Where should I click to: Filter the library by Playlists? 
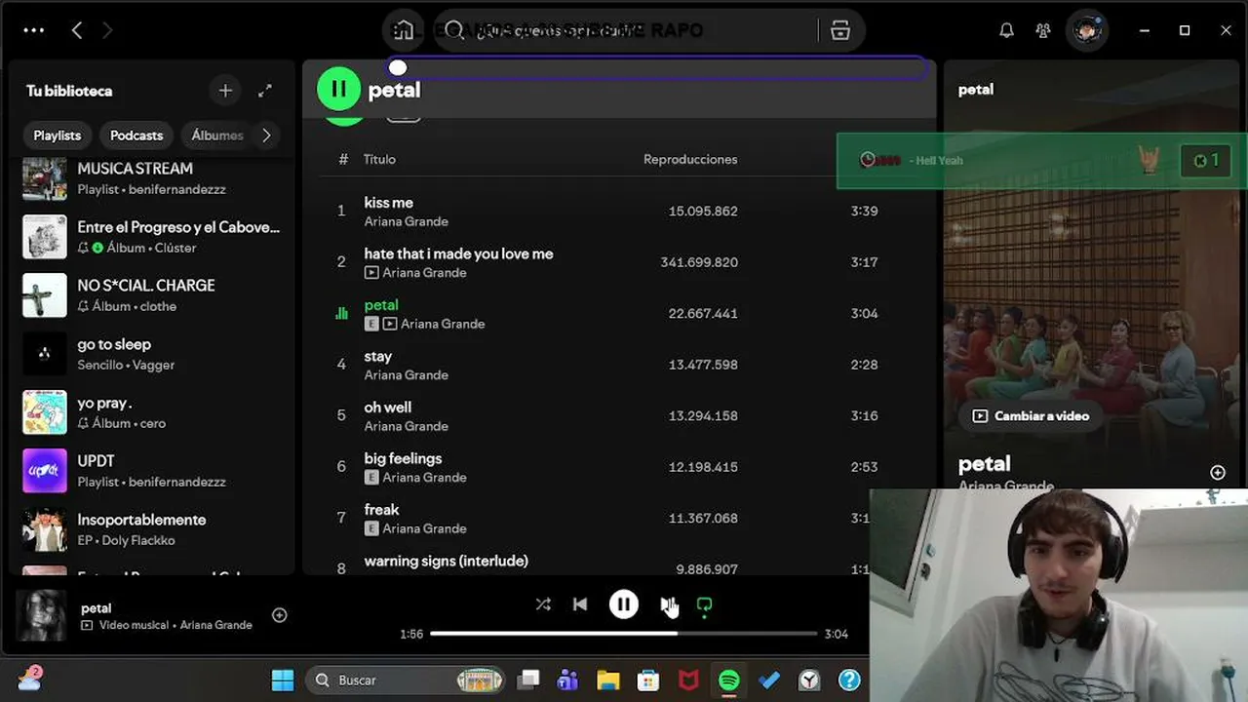[58, 136]
